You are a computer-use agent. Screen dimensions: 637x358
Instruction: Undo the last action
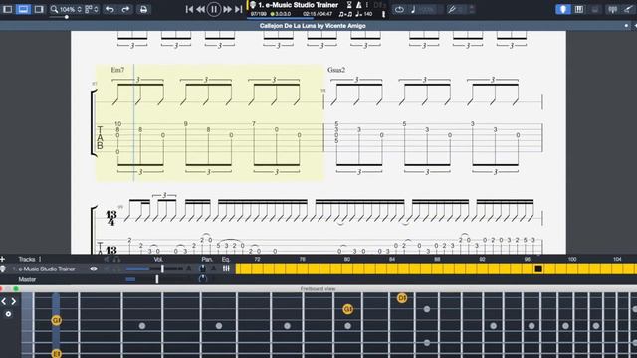click(x=110, y=9)
